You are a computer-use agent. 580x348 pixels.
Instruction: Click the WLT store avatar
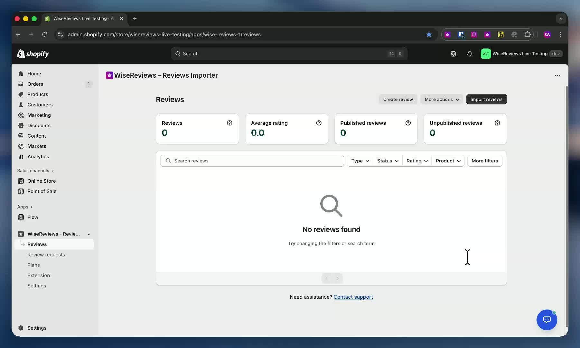click(x=486, y=54)
